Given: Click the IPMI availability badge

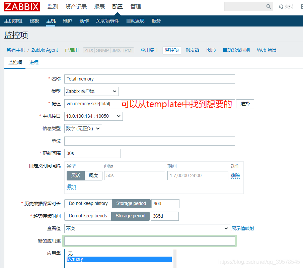Looking at the screenshot, I should 128,50.
